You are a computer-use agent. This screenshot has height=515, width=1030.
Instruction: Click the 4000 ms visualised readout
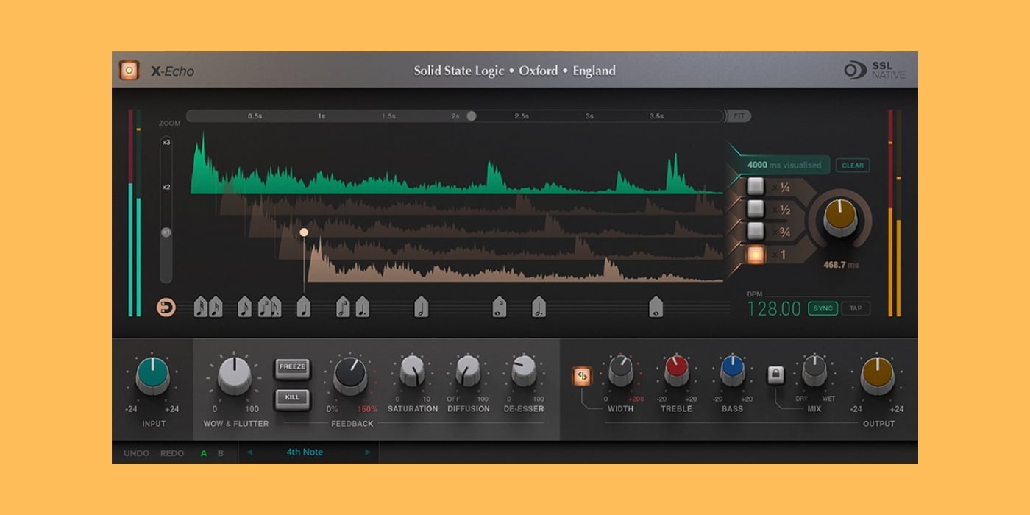[x=784, y=166]
